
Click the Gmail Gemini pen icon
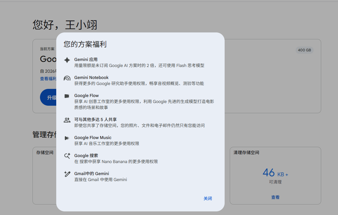pyautogui.click(x=67, y=174)
